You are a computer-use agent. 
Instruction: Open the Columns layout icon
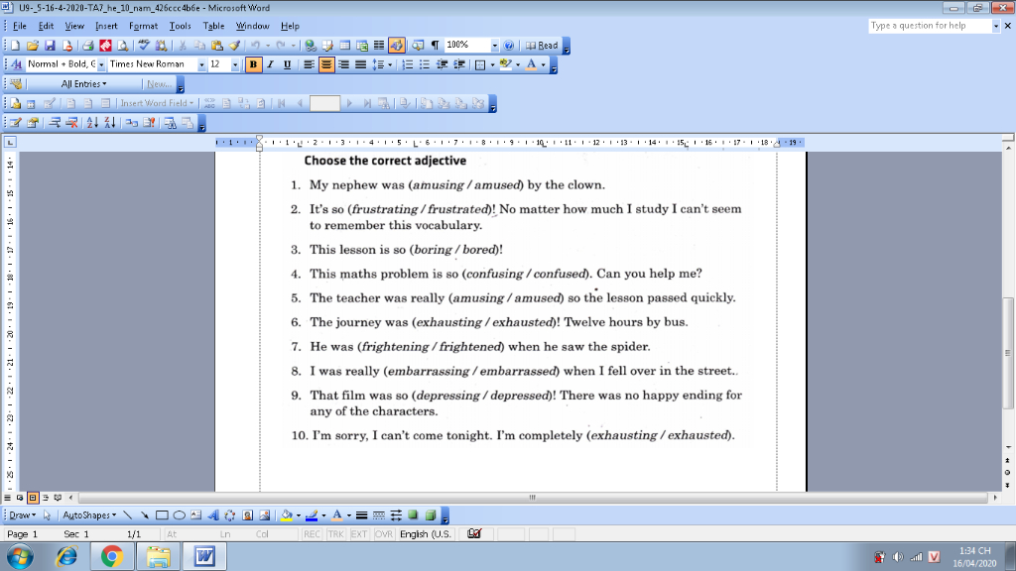coord(379,46)
